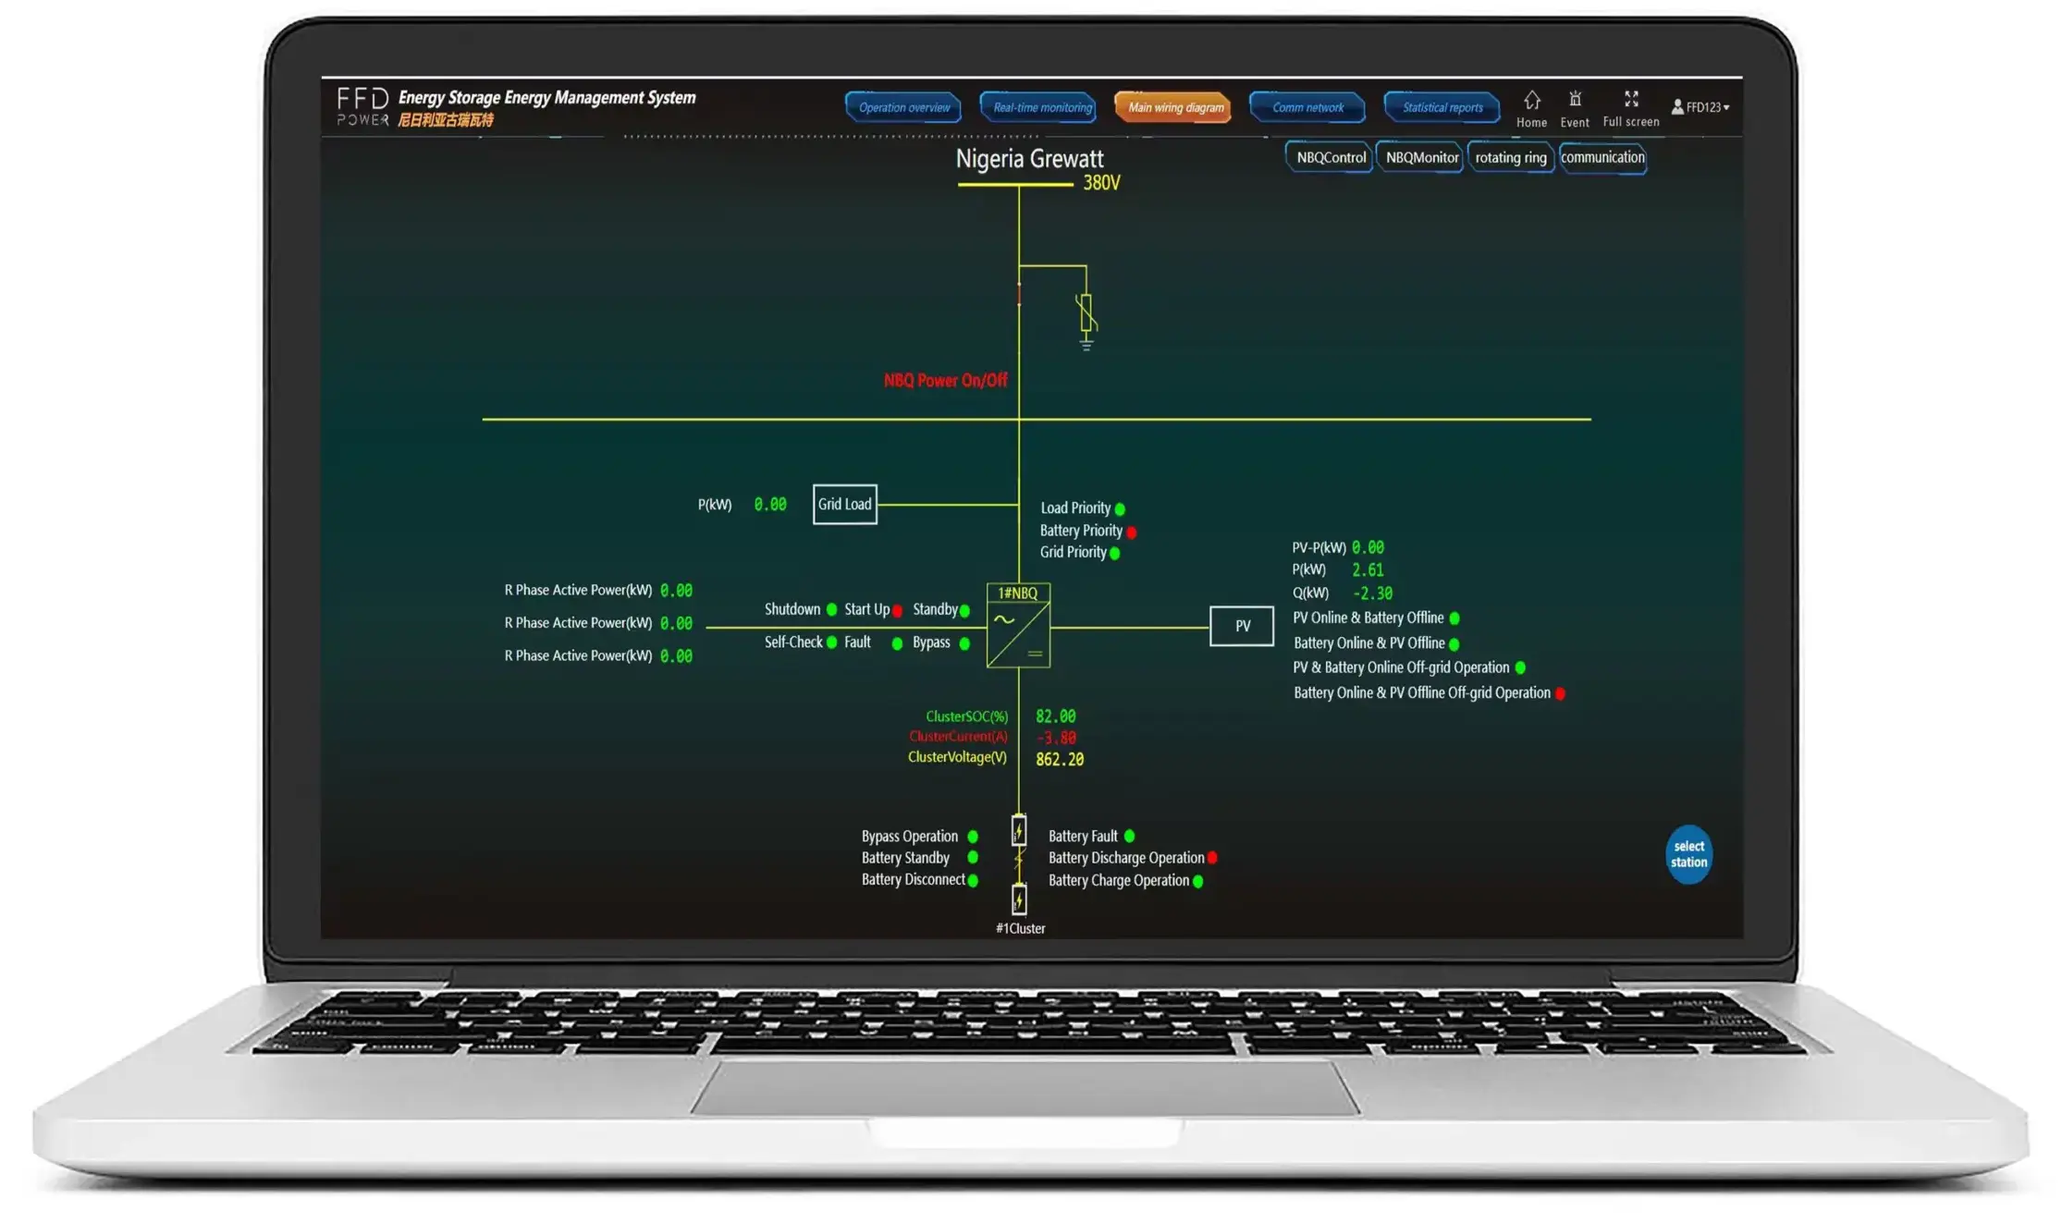
Task: Click the #1Cluster battery symbol
Action: [x=1018, y=899]
